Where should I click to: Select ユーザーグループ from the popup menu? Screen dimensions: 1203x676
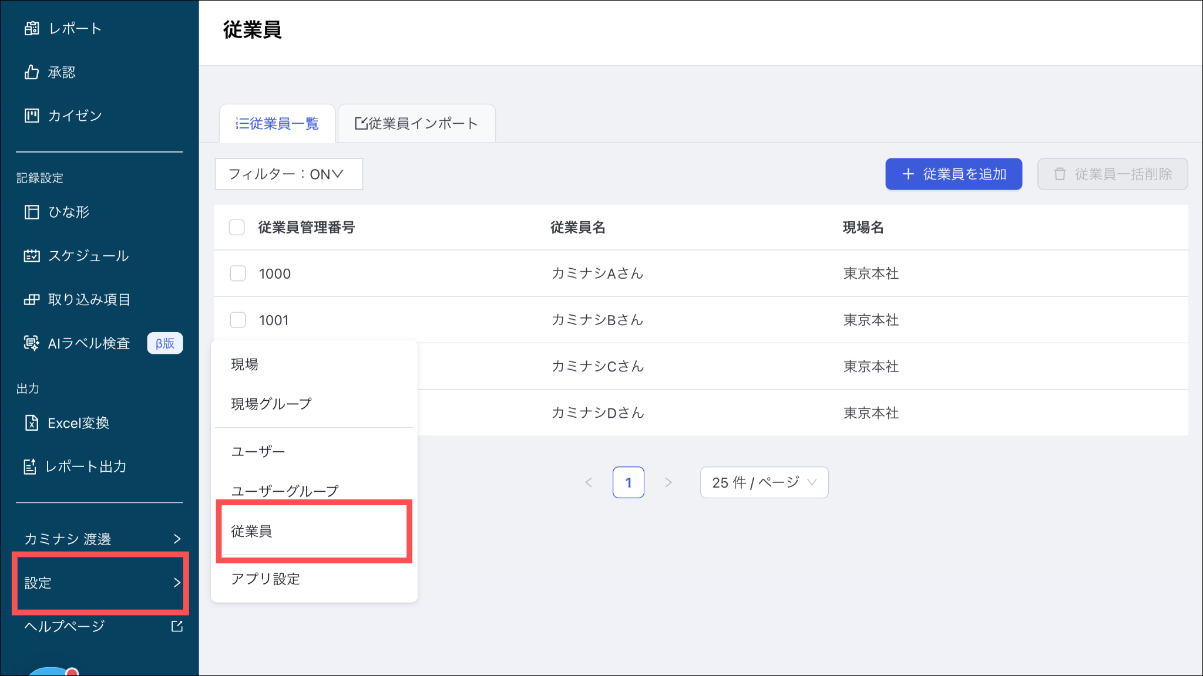(285, 491)
